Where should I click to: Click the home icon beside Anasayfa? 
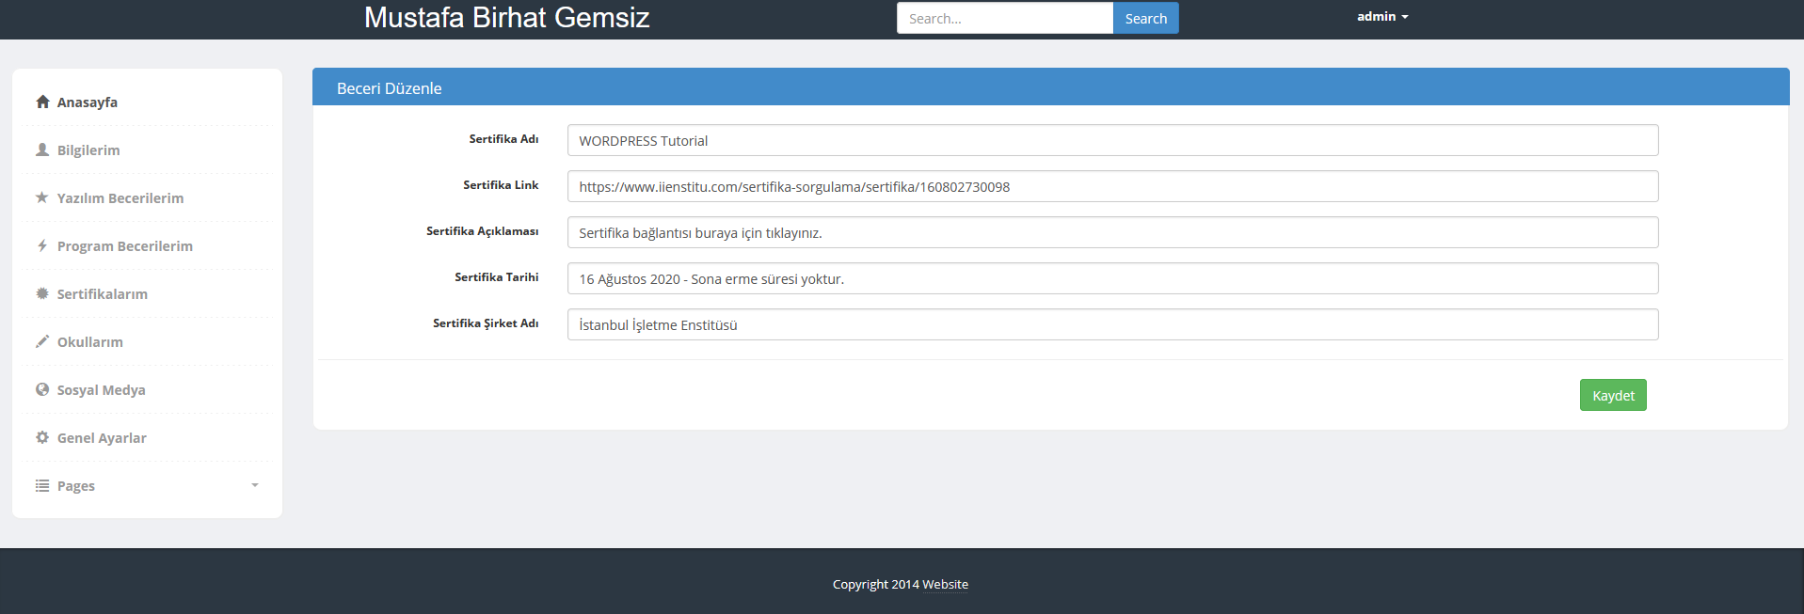[x=42, y=102]
